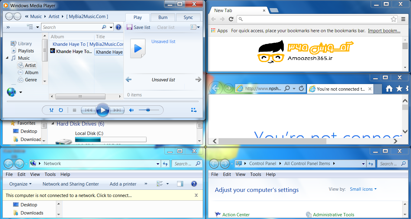Select Local Disk (C:) in the Explorer window

[89, 133]
